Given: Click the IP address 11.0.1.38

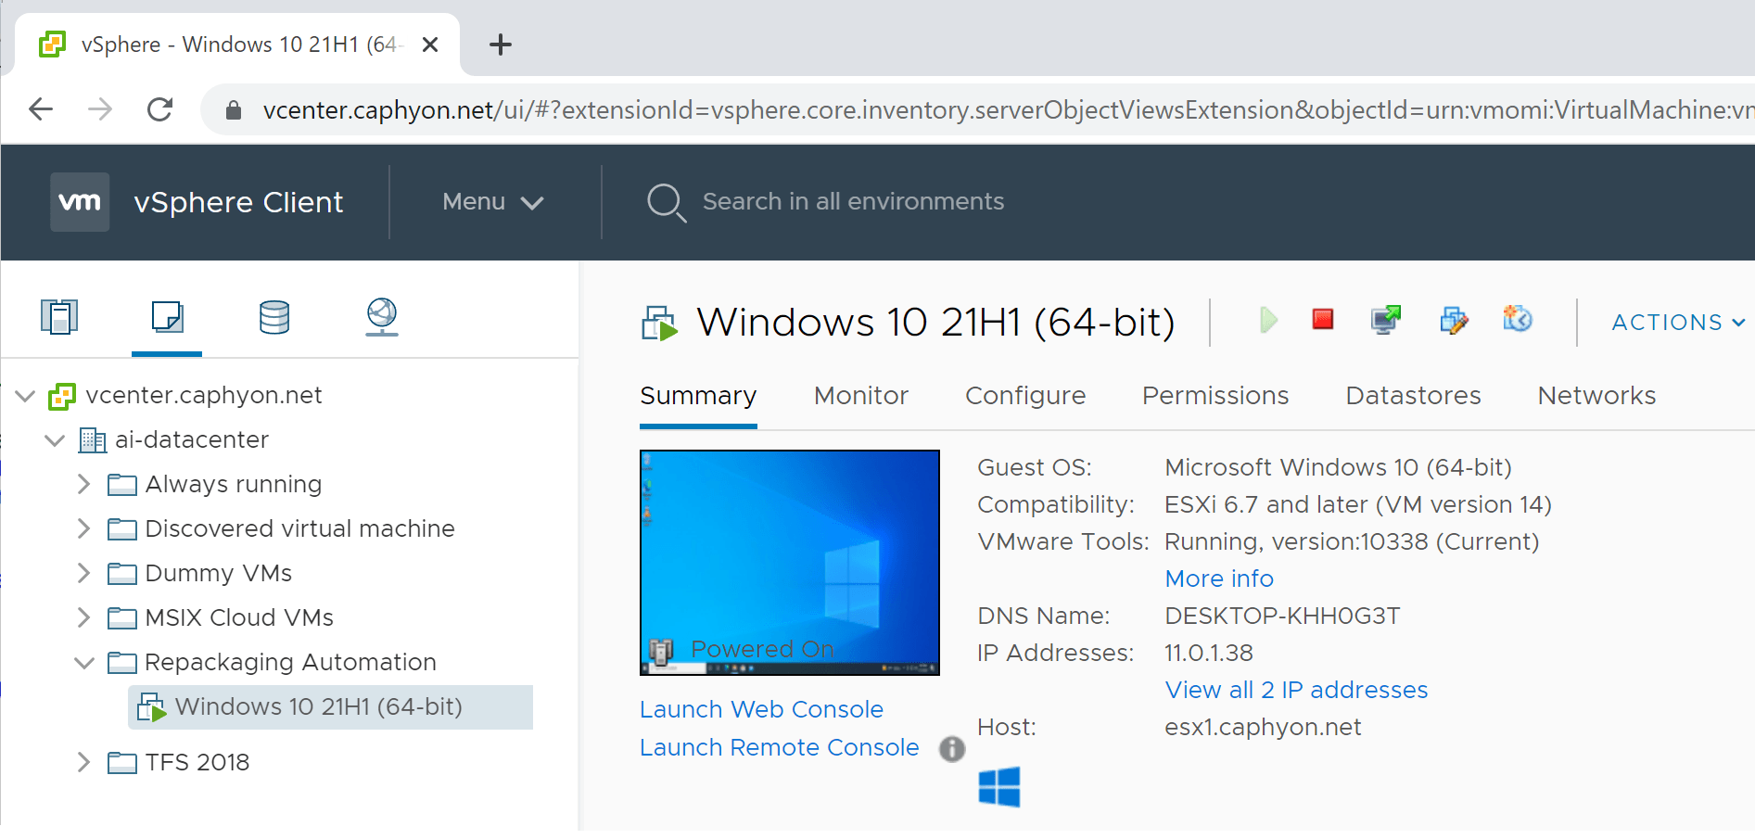Looking at the screenshot, I should pyautogui.click(x=1208, y=653).
